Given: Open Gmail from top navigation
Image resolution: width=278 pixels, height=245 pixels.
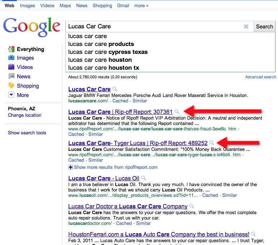Looking at the screenshot, I should pos(123,6).
